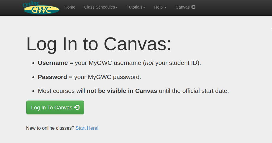This screenshot has height=143, width=272.
Task: Click the italic "not" in the Username bullet
Action: (149, 63)
